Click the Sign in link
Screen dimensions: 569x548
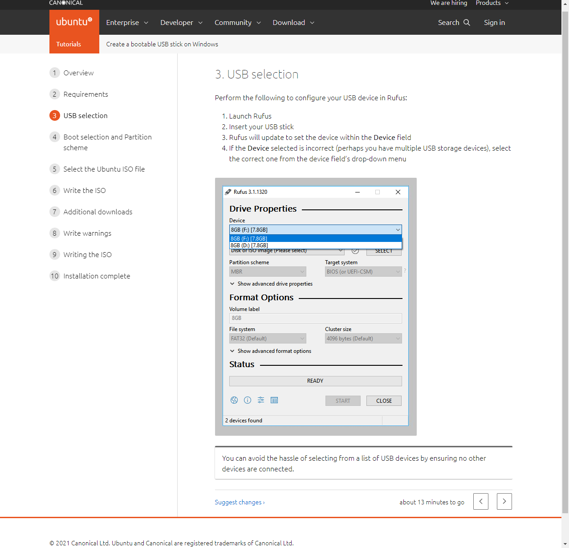click(495, 22)
